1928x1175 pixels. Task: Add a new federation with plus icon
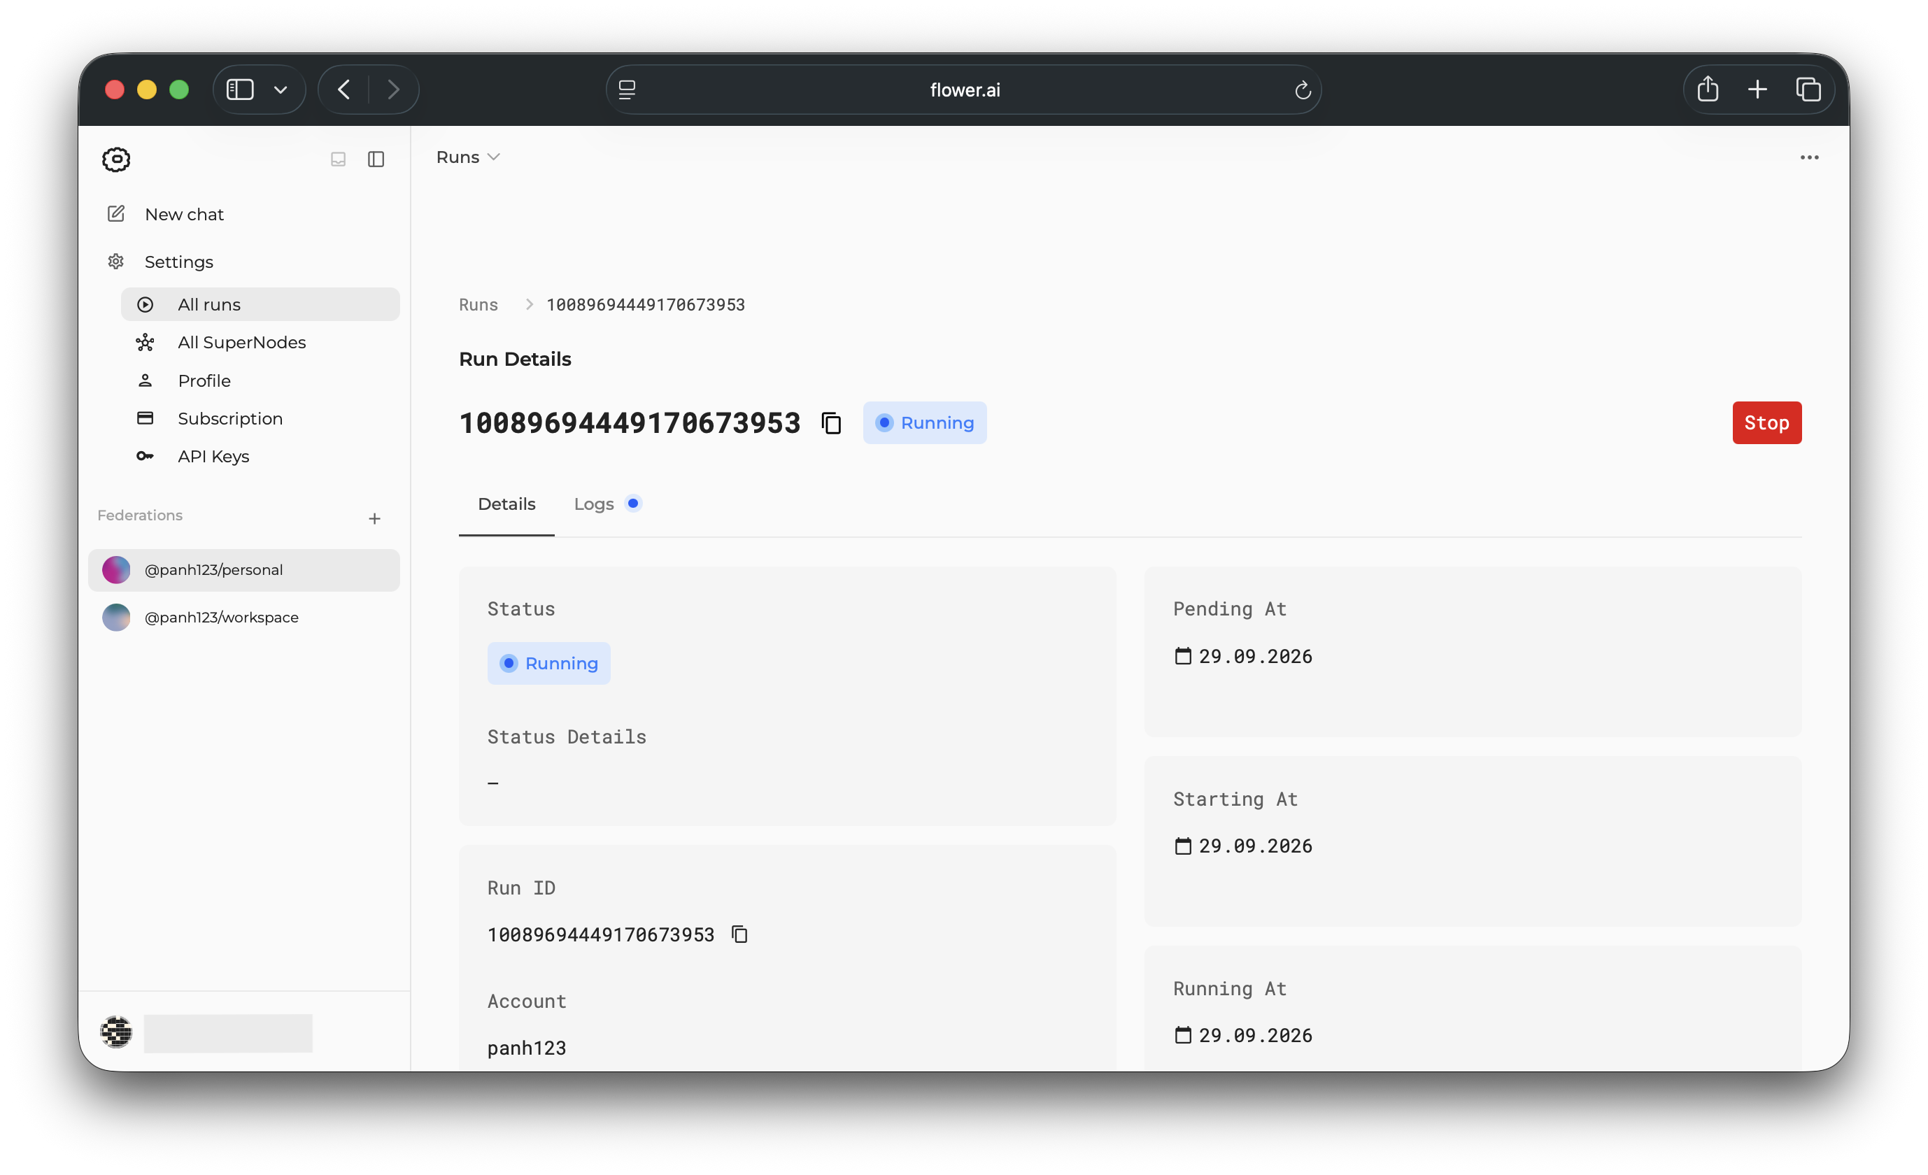(375, 518)
